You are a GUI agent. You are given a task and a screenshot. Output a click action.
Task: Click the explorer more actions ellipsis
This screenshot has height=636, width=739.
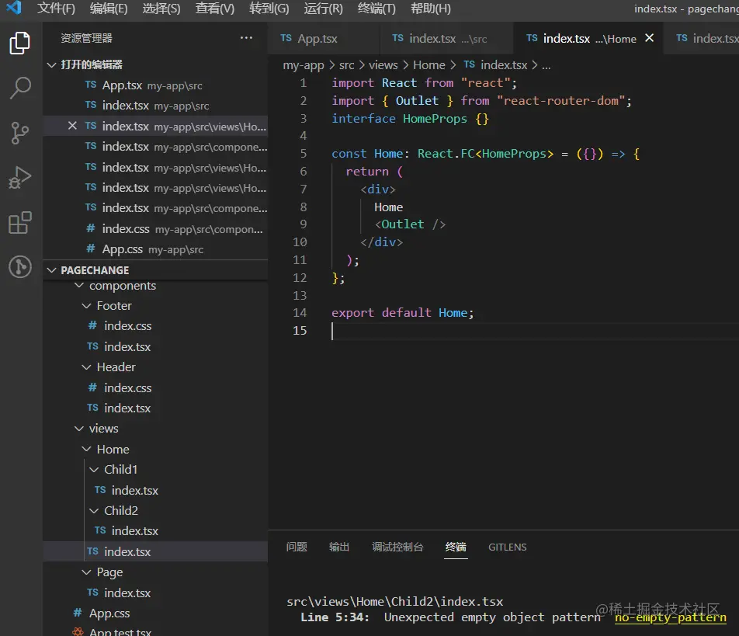(x=246, y=38)
